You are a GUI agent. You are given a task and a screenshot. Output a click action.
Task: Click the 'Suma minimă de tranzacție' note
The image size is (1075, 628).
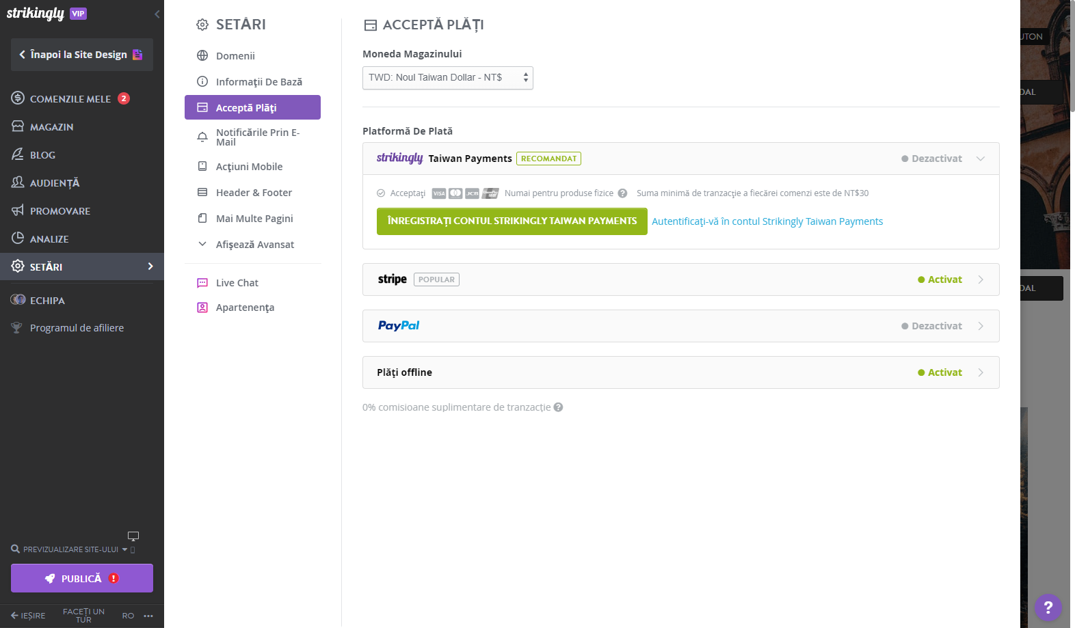[752, 193]
